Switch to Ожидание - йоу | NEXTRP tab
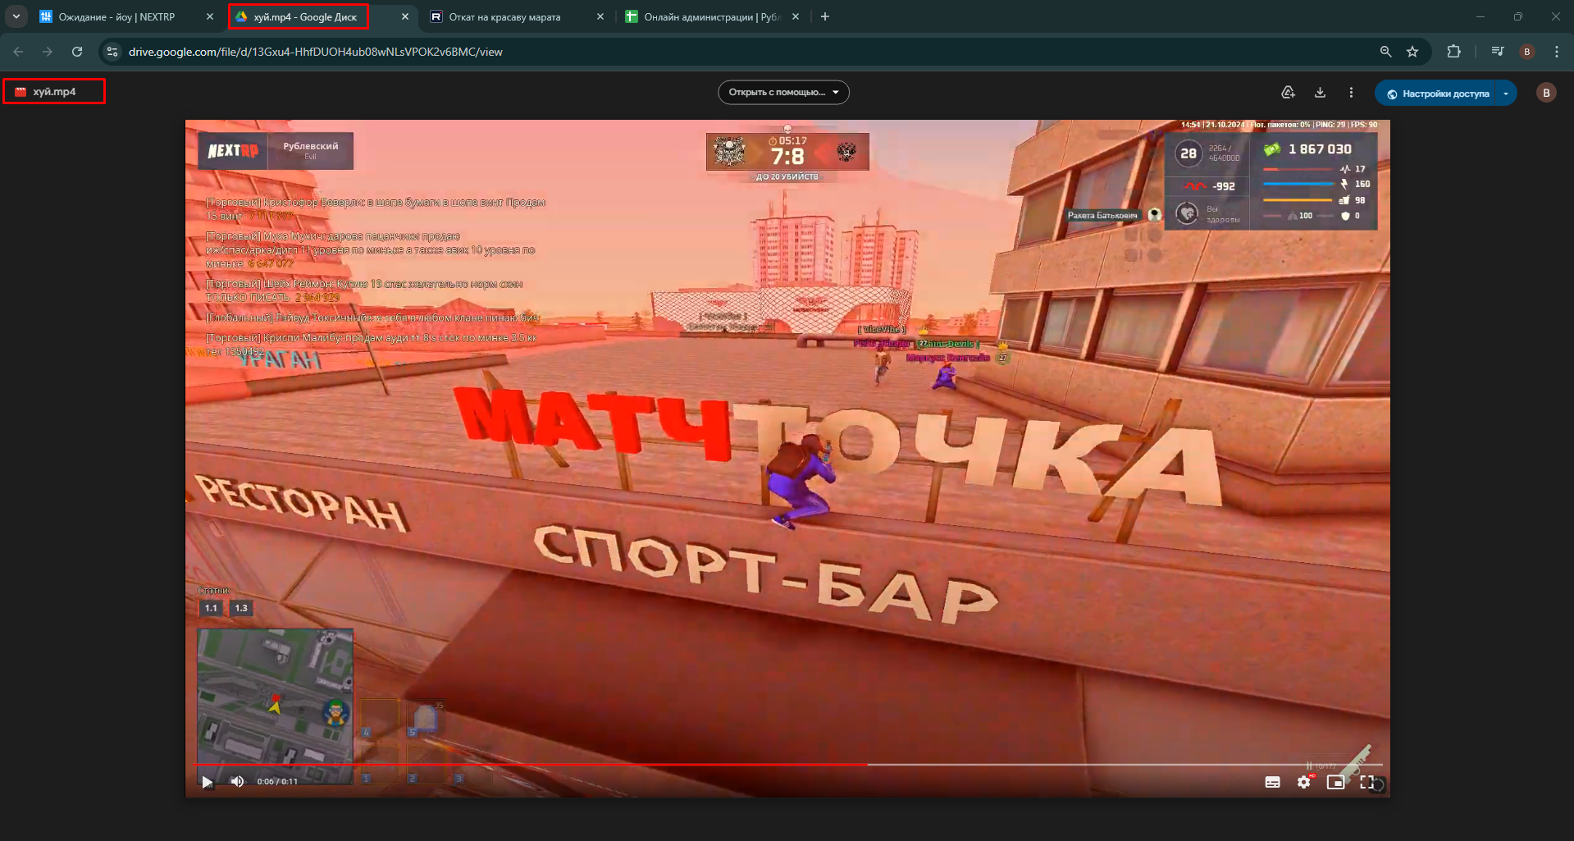Screen dimensions: 1574x841 pos(116,16)
